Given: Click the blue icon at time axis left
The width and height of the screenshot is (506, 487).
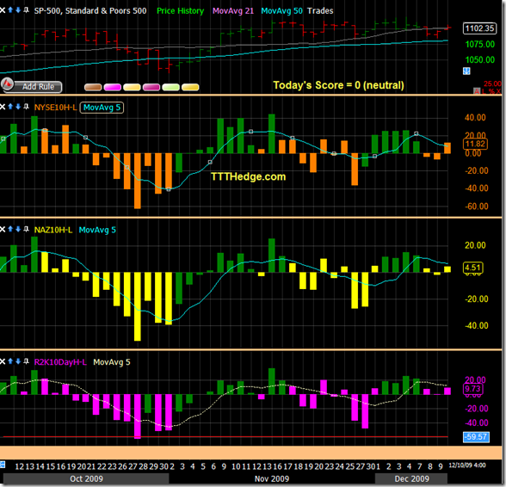Looking at the screenshot, I should pos(3,465).
